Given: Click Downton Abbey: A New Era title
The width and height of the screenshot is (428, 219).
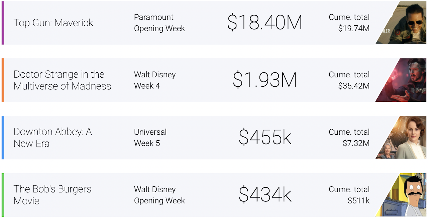Looking at the screenshot, I should [x=52, y=138].
